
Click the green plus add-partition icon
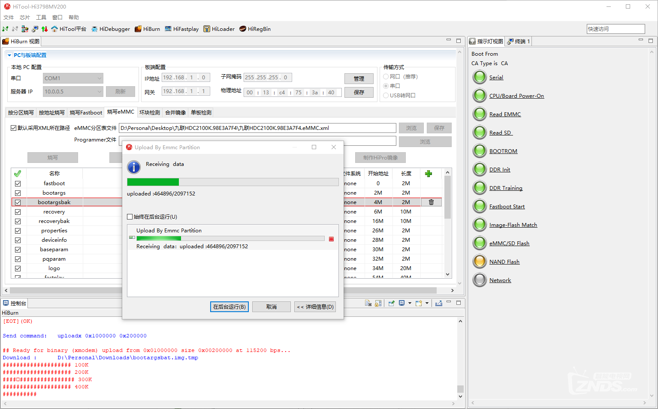point(428,174)
